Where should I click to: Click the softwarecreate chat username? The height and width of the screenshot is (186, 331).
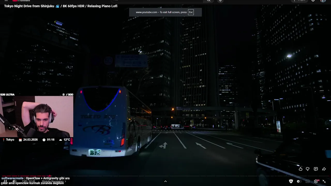(x=12, y=178)
